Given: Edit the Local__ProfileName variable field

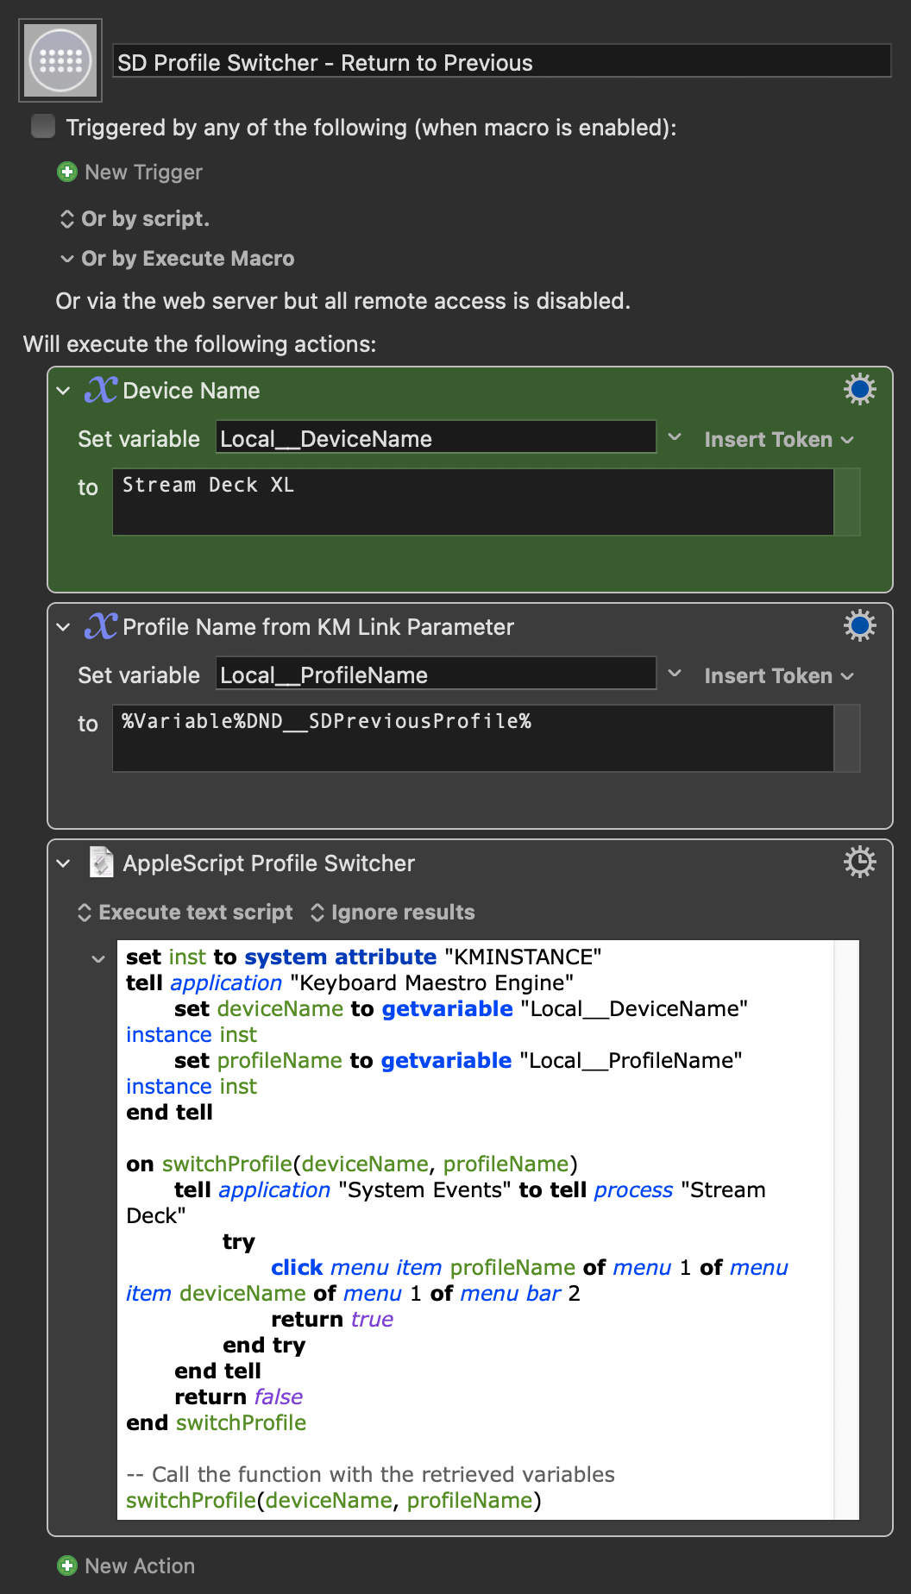Looking at the screenshot, I should point(436,675).
